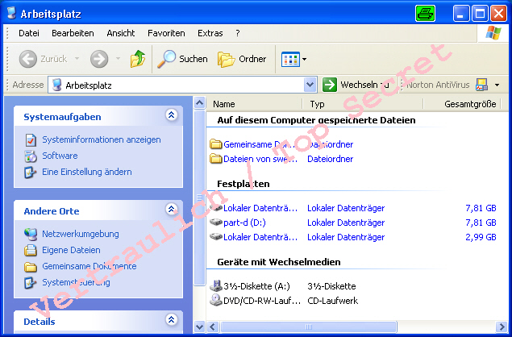The width and height of the screenshot is (512, 337).
Task: Click the Norton AntiVirus toolbar icon
Action: [482, 85]
